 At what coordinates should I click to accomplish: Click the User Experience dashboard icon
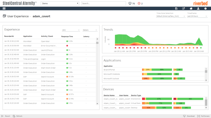coord(4,16)
